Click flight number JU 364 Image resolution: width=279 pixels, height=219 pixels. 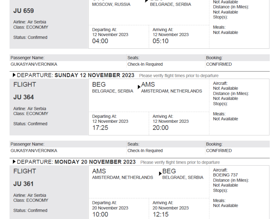[x=24, y=97]
